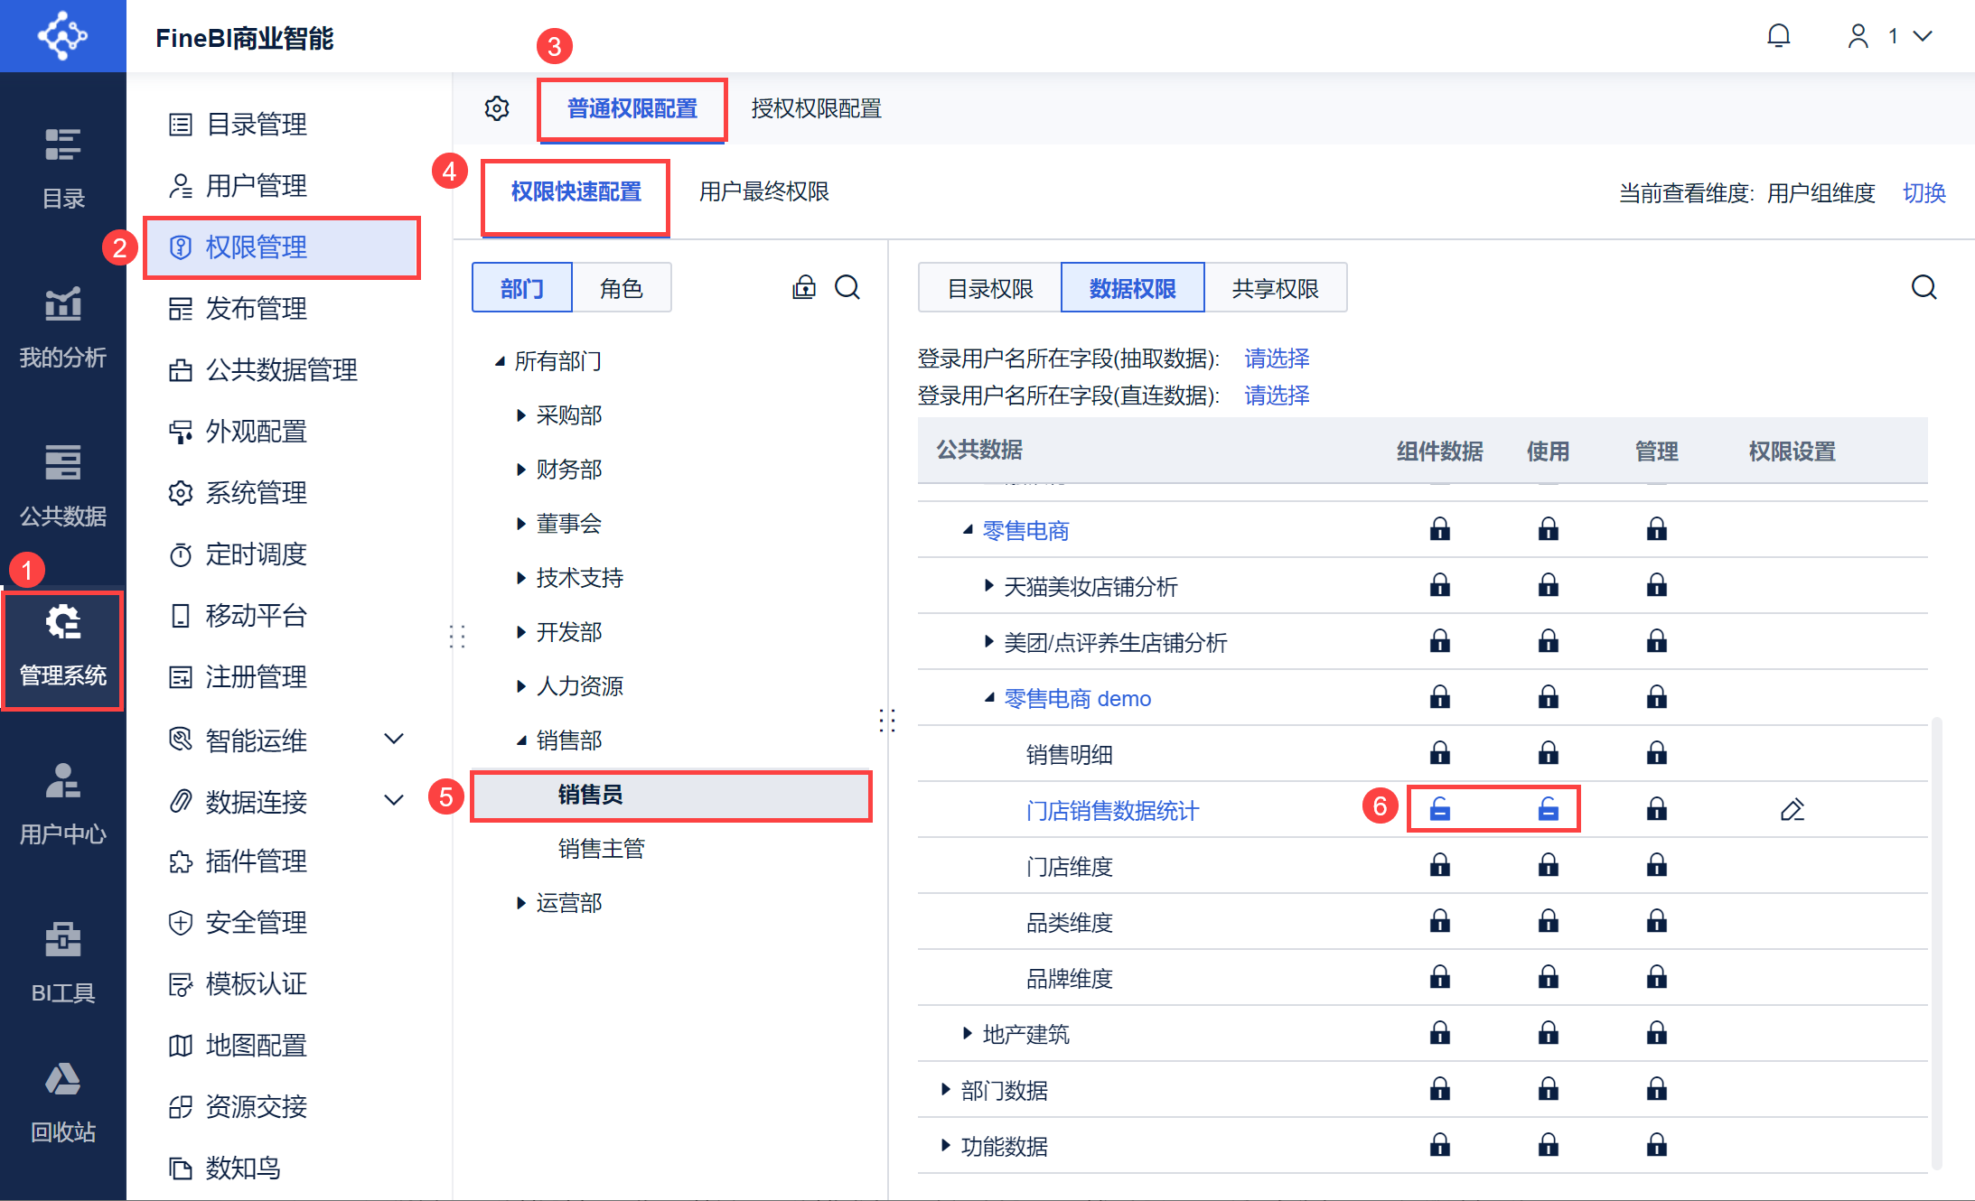Click the search icon in department panel
The width and height of the screenshot is (1975, 1201).
click(x=847, y=287)
